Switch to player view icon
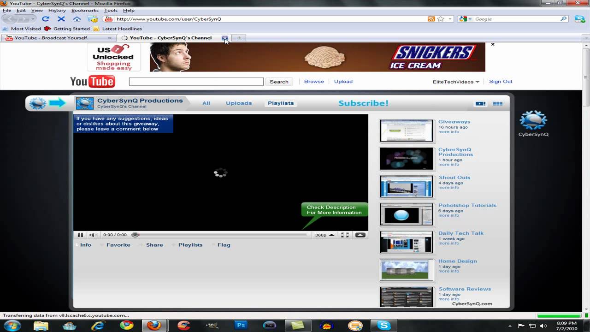This screenshot has height=332, width=590. 480,103
